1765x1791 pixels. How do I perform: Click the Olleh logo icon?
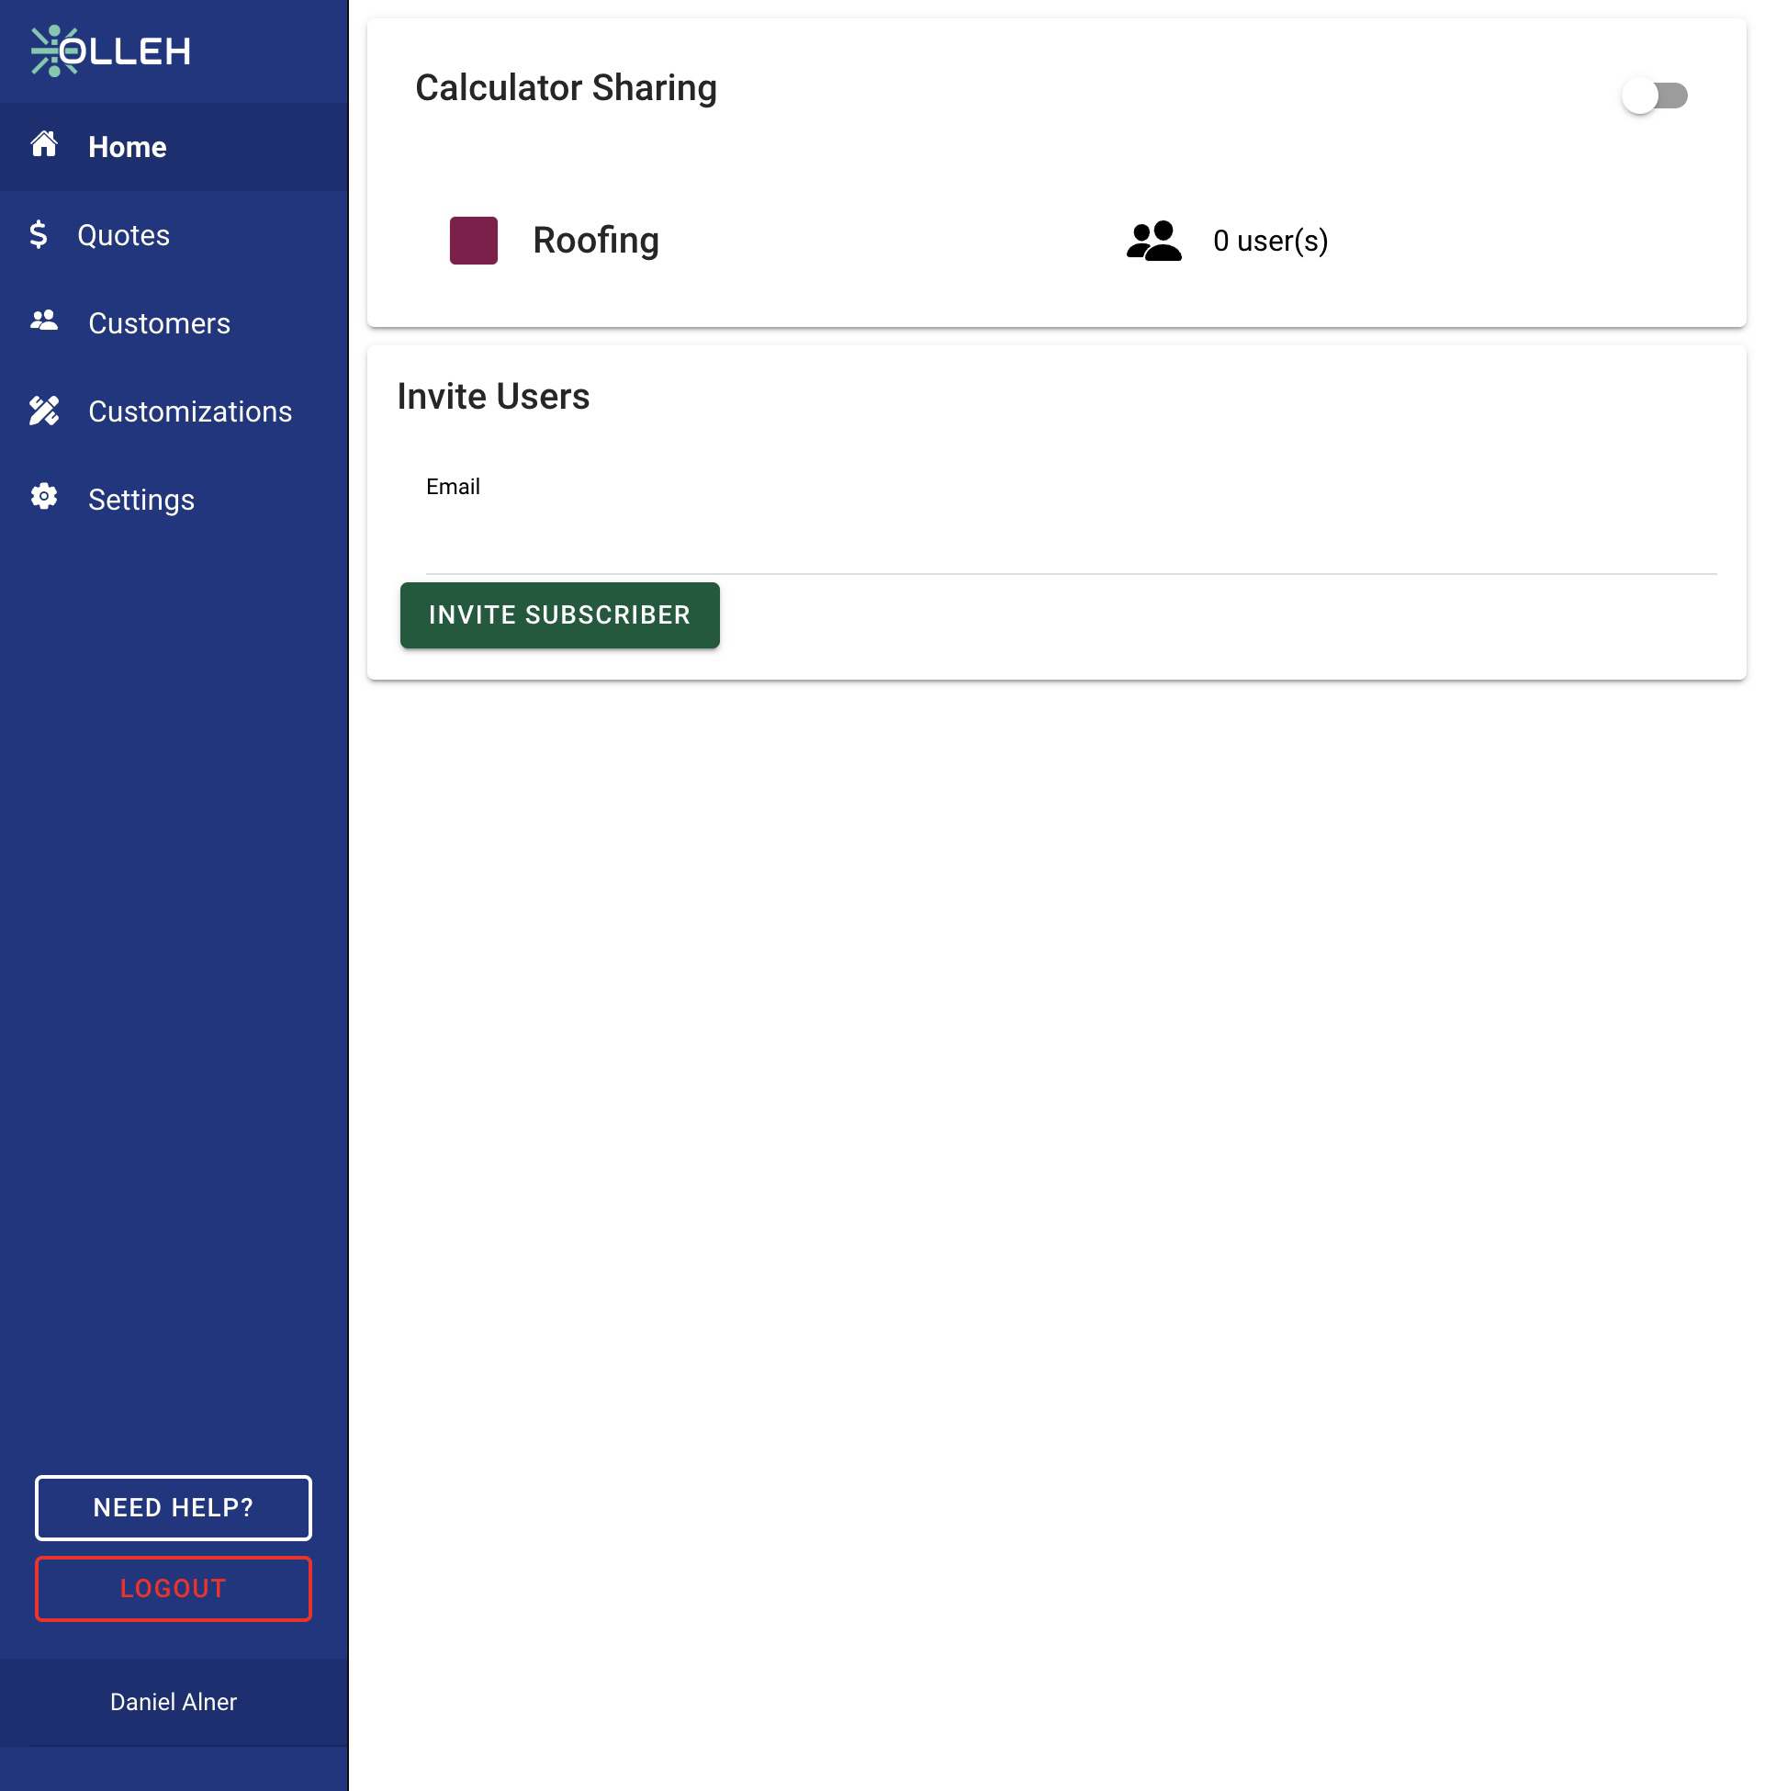coord(54,51)
